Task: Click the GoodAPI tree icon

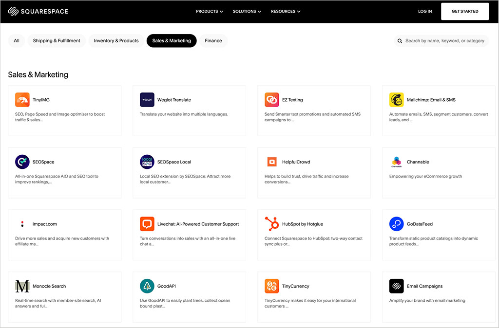Action: point(147,286)
